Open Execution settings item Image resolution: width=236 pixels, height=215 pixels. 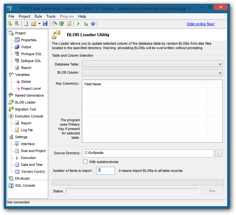pyautogui.click(x=28, y=158)
